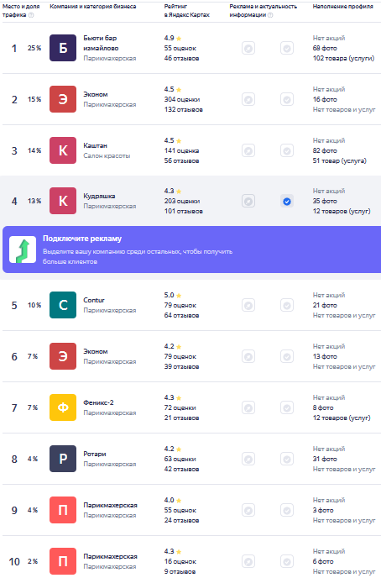Click the Рейтинг в Яндекс Картах header
Screen dimensions: 381x578
[186, 11]
